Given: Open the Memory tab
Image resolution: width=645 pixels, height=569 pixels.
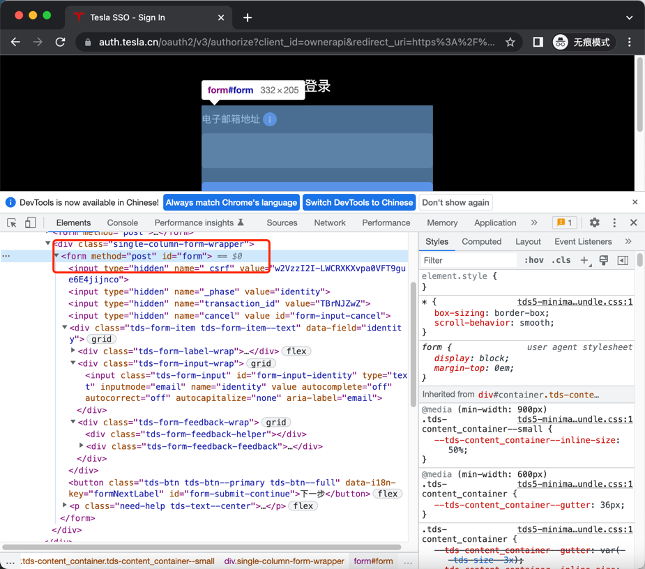Looking at the screenshot, I should (x=442, y=222).
